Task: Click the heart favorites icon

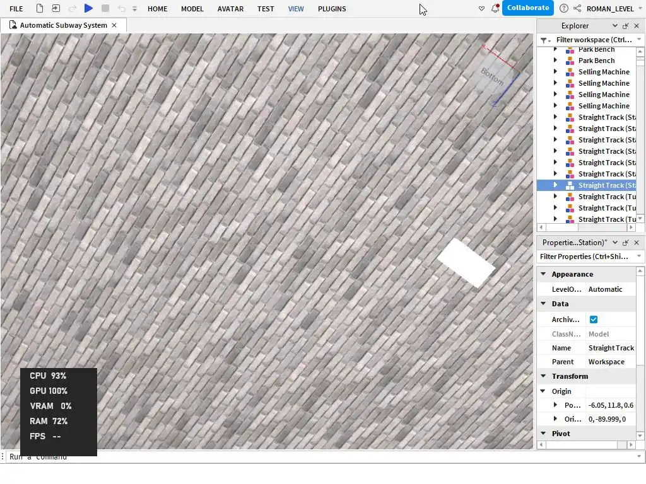Action: click(x=481, y=8)
